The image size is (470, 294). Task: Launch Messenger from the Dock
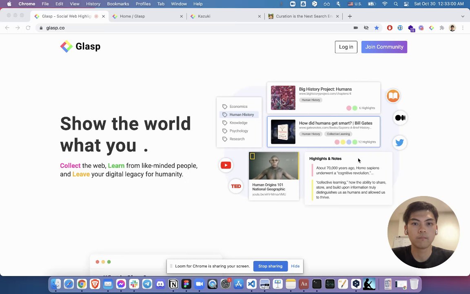pyautogui.click(x=121, y=284)
